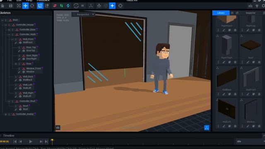Step back one frame
This screenshot has height=149, width=265.
[x=20, y=142]
